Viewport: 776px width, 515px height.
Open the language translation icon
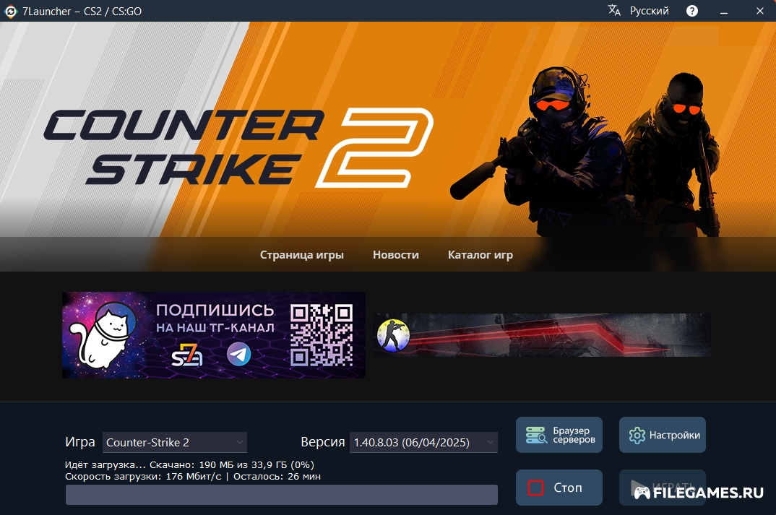click(x=614, y=10)
